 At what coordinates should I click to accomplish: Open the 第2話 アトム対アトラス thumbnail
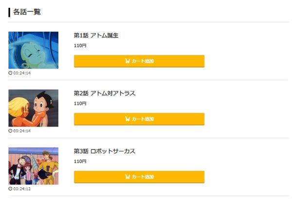[x=33, y=108]
